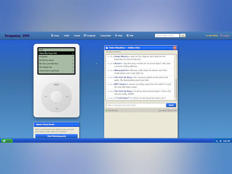Screen dimensions: 232x174
Task: Tap next track on click wheel
Action: 67,97
